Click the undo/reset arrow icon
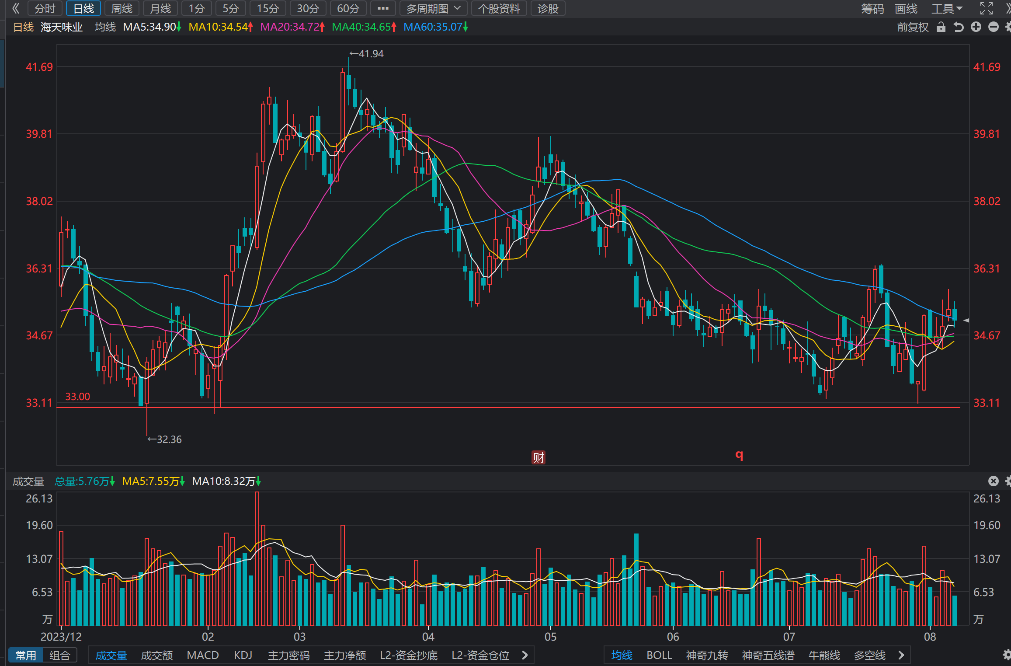1011x666 pixels. pos(959,27)
